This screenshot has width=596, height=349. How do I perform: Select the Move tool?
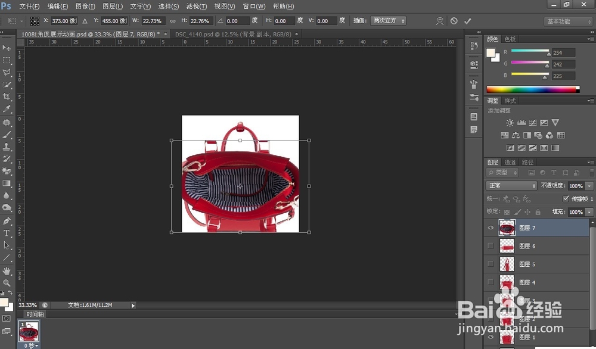coord(7,48)
